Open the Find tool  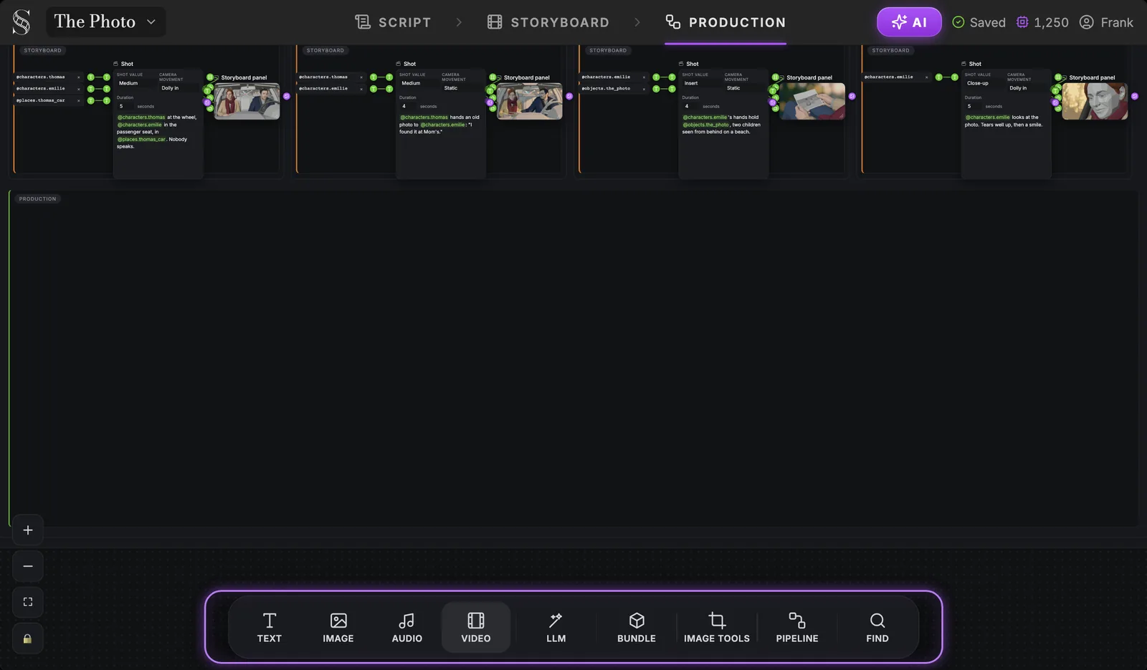tap(877, 628)
